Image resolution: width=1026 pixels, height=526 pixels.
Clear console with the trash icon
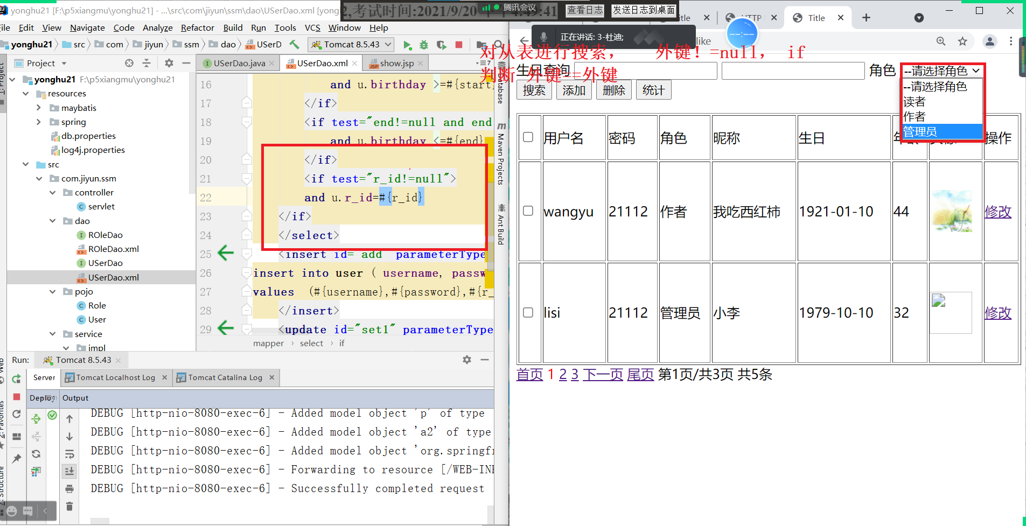[x=69, y=507]
